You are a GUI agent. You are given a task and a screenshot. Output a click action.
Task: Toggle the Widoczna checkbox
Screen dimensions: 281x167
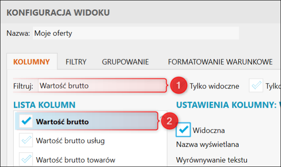(x=183, y=130)
